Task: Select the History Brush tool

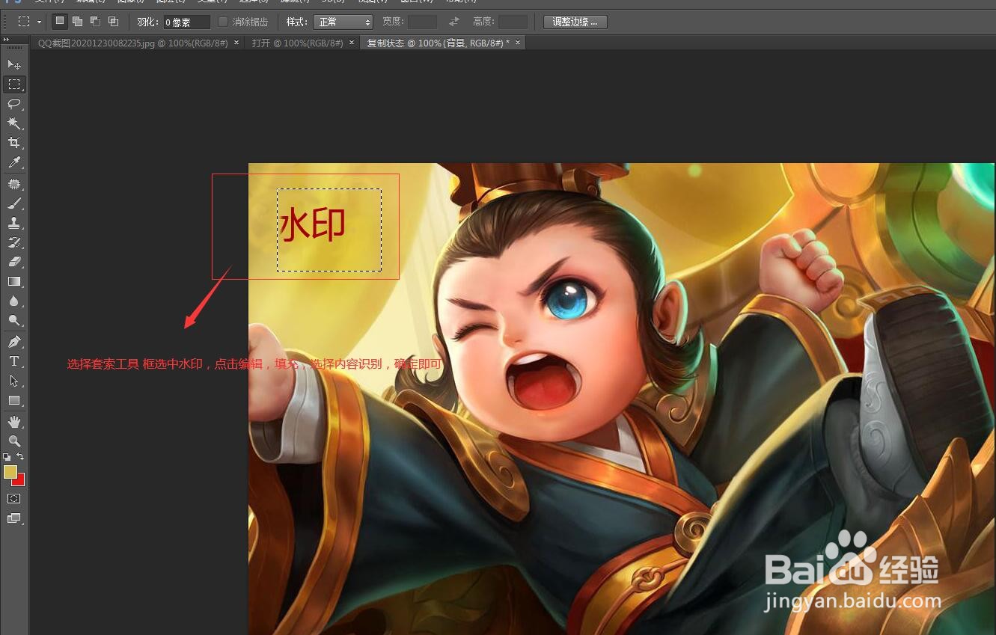Action: click(14, 242)
